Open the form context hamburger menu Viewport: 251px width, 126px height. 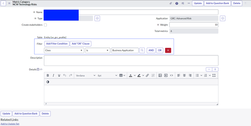point(9,3)
